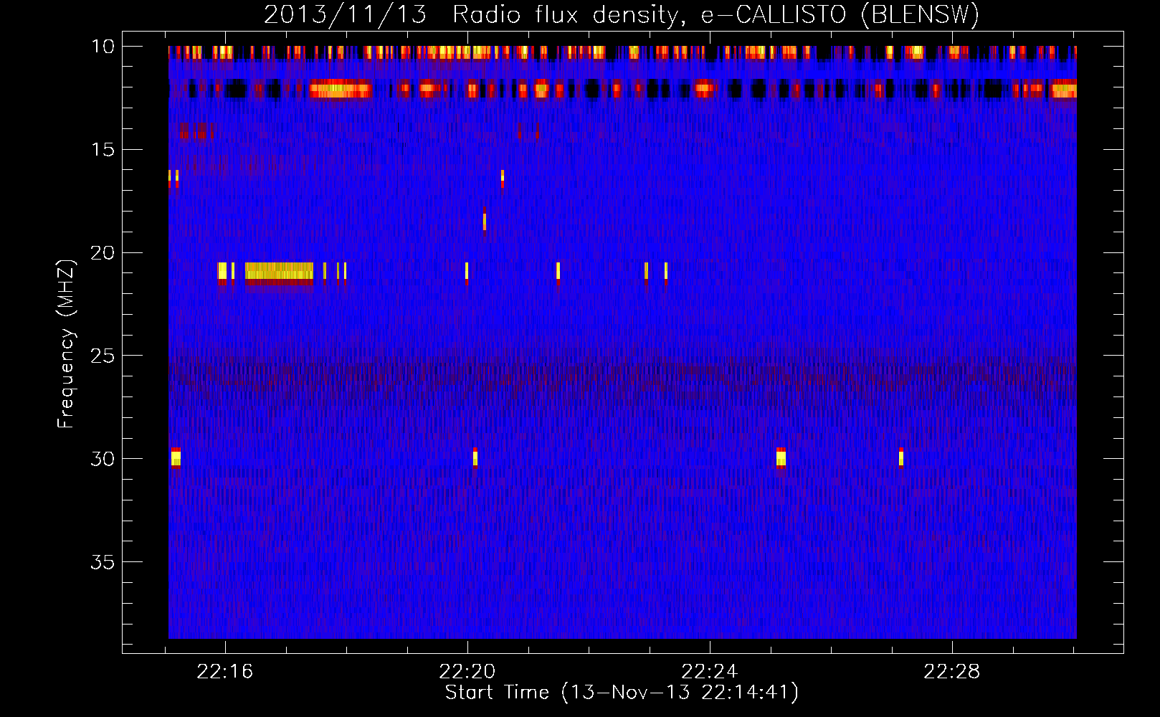Viewport: 1160px width, 717px height.
Task: Click the yellow 30 MHz spike near 22:27
Action: coord(901,457)
